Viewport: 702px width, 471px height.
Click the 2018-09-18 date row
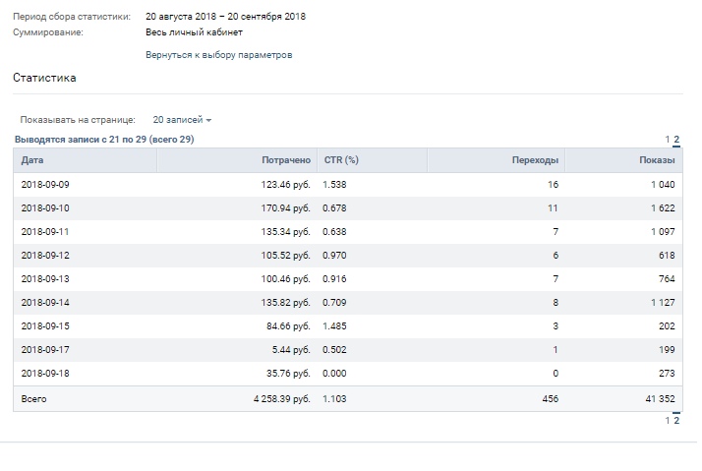[x=44, y=374]
